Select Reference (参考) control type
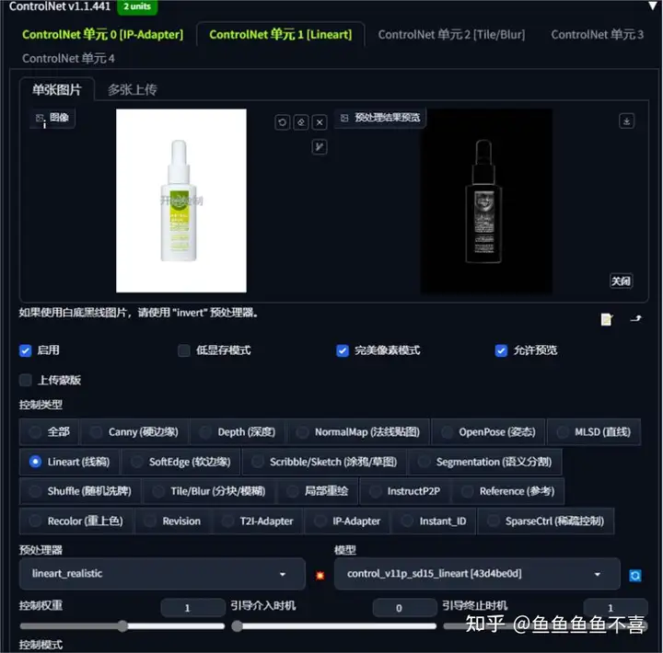 click(508, 491)
